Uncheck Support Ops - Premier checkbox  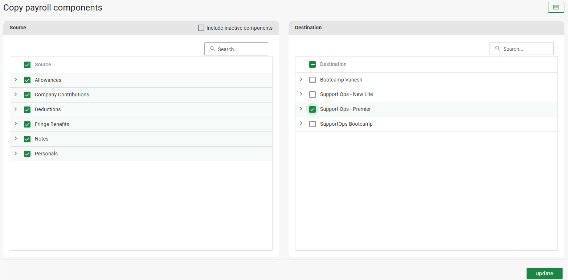312,109
